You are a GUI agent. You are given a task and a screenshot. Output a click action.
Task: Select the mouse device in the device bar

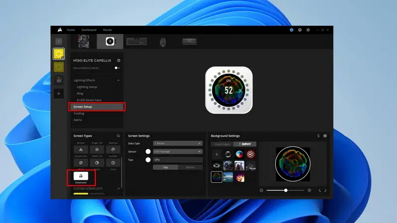163,42
